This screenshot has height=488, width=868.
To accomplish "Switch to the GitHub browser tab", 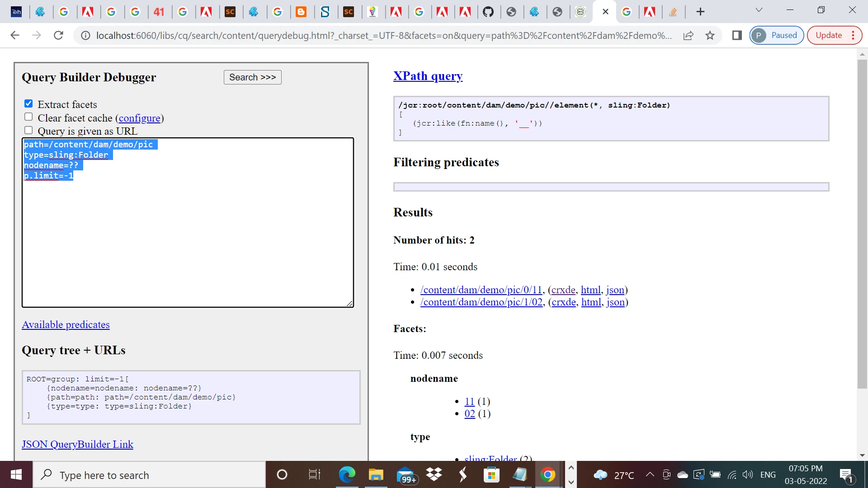I will point(488,12).
